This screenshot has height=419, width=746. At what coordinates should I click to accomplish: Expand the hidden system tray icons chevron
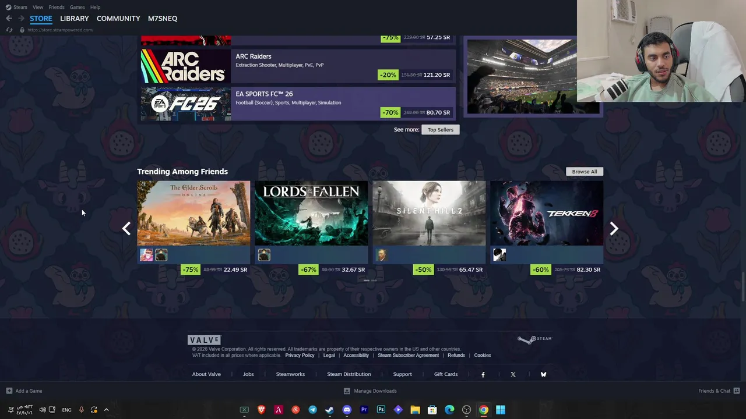coord(106,410)
